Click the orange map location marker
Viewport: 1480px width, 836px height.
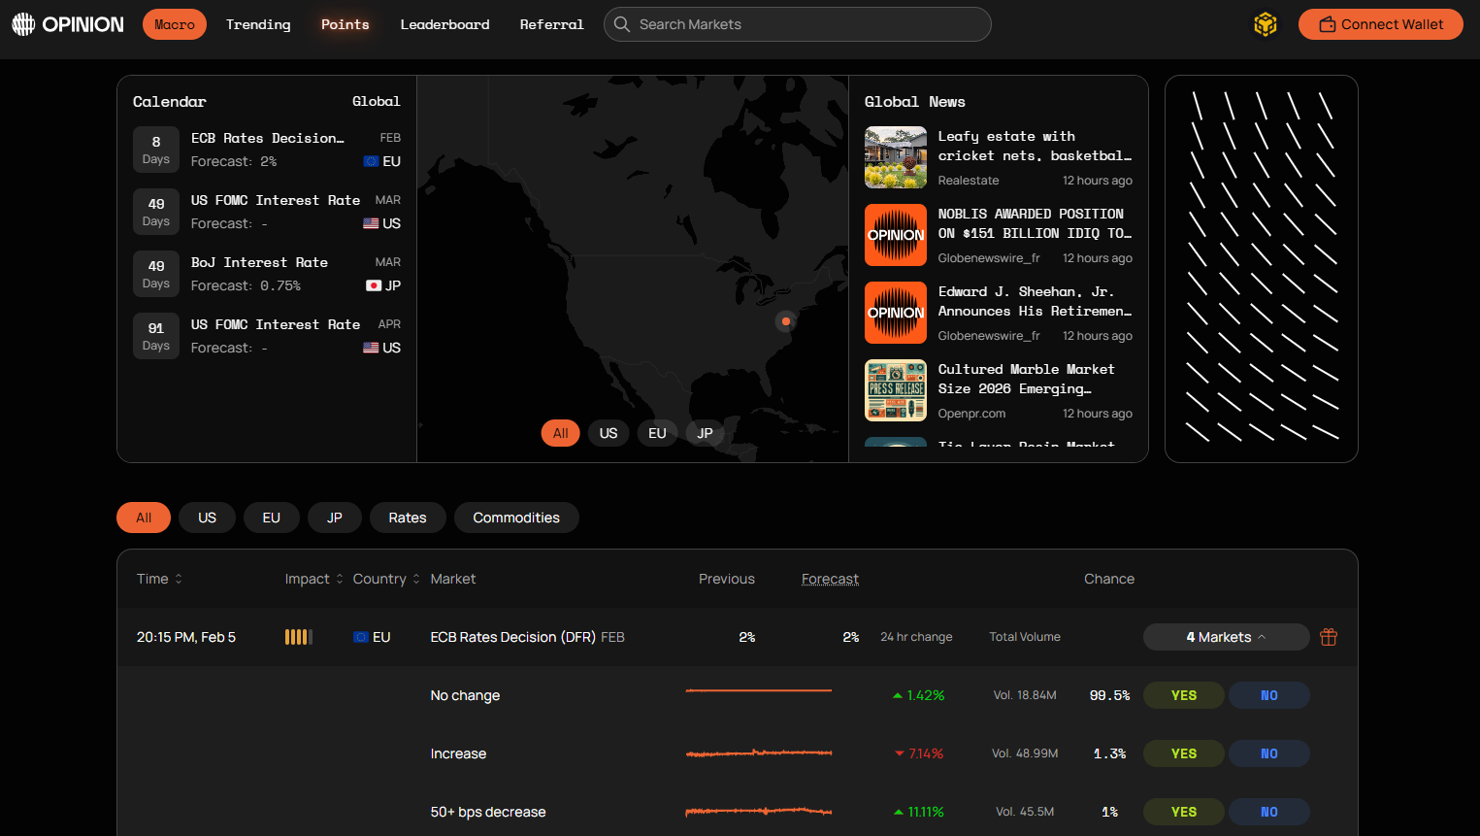coord(785,321)
